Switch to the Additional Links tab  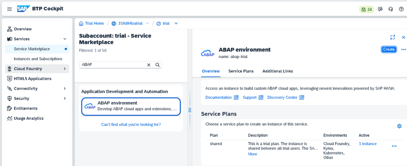click(x=277, y=71)
